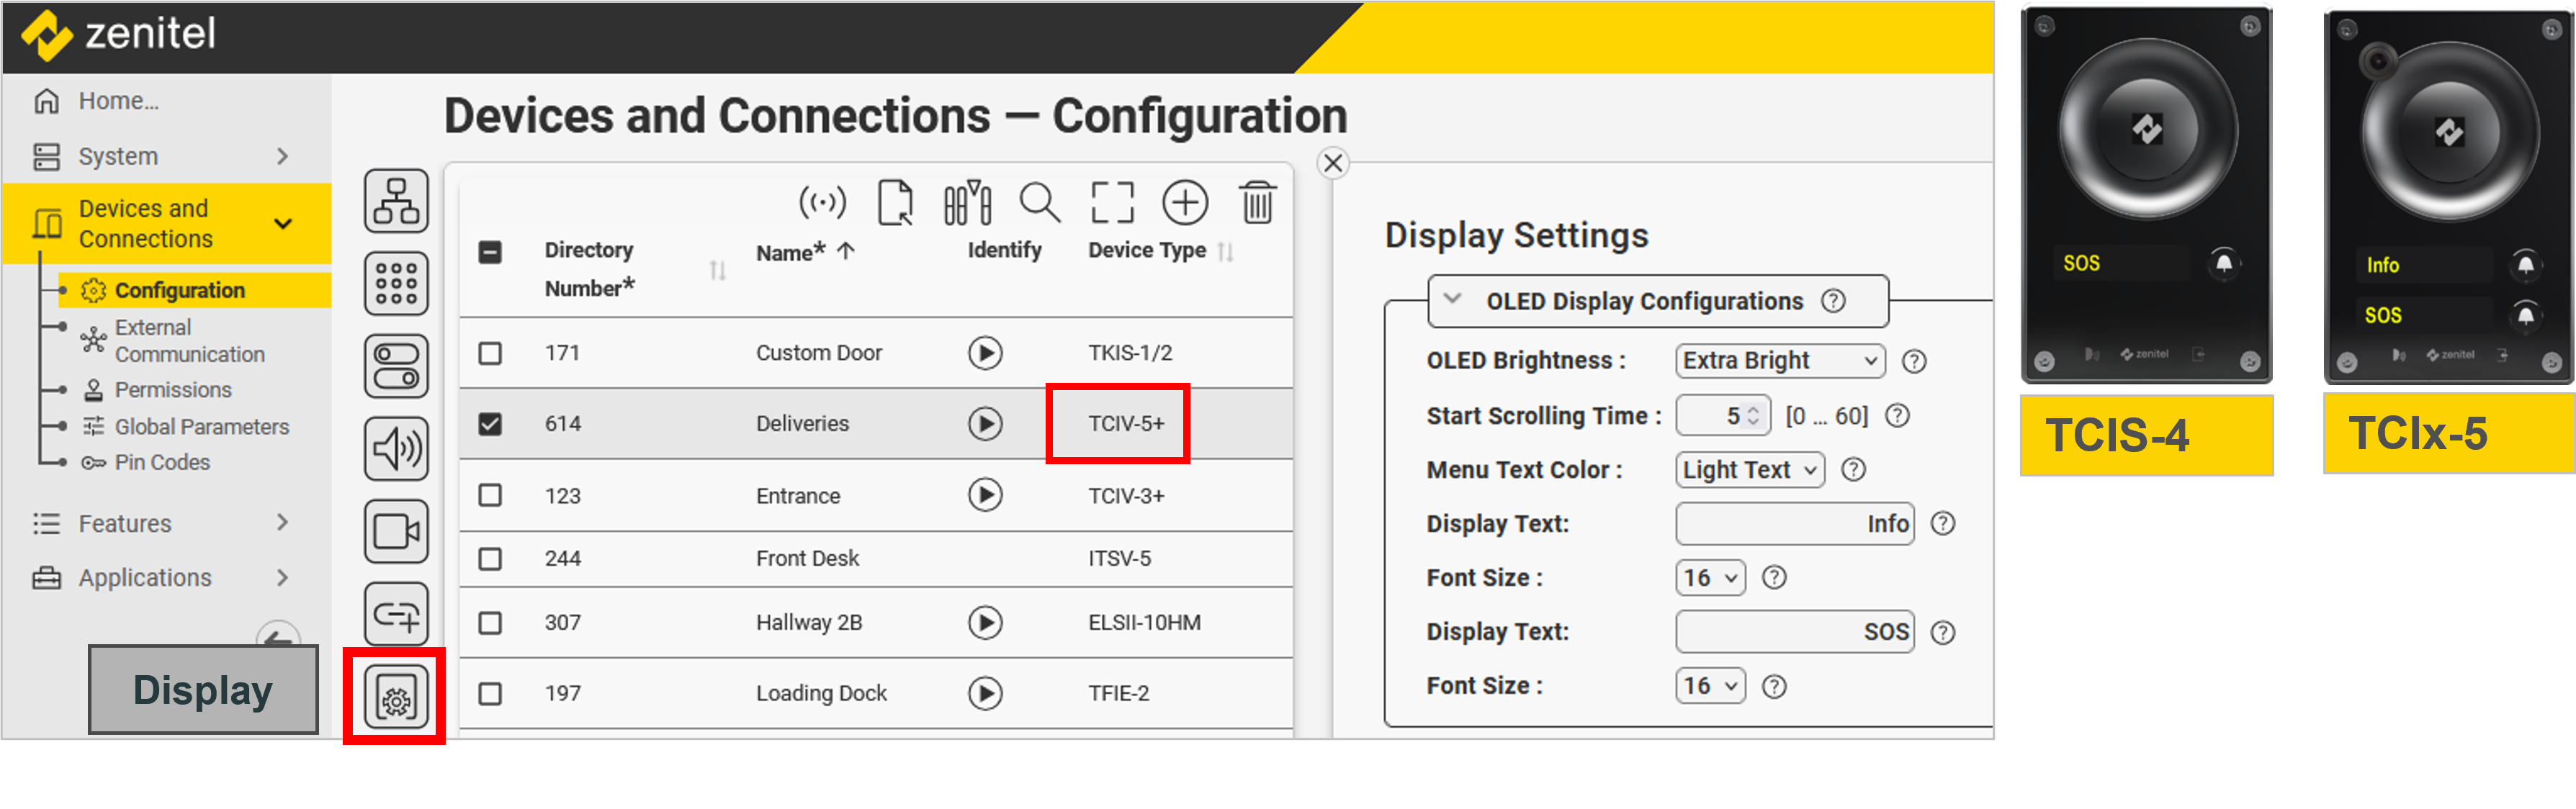
Task: Check the box for Hallway 2B row
Action: [490, 623]
